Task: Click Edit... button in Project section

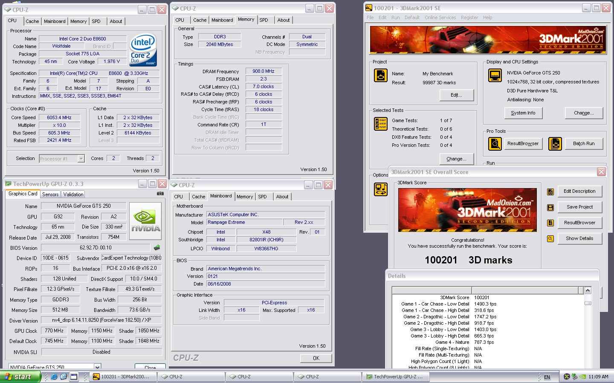Action: [456, 95]
